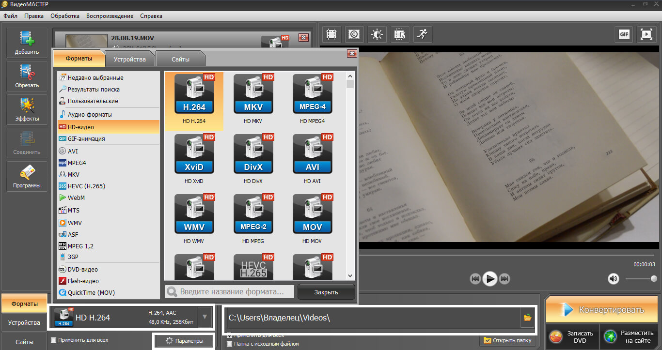662x350 pixels.
Task: Open the Программы sidebar button
Action: [x=27, y=176]
